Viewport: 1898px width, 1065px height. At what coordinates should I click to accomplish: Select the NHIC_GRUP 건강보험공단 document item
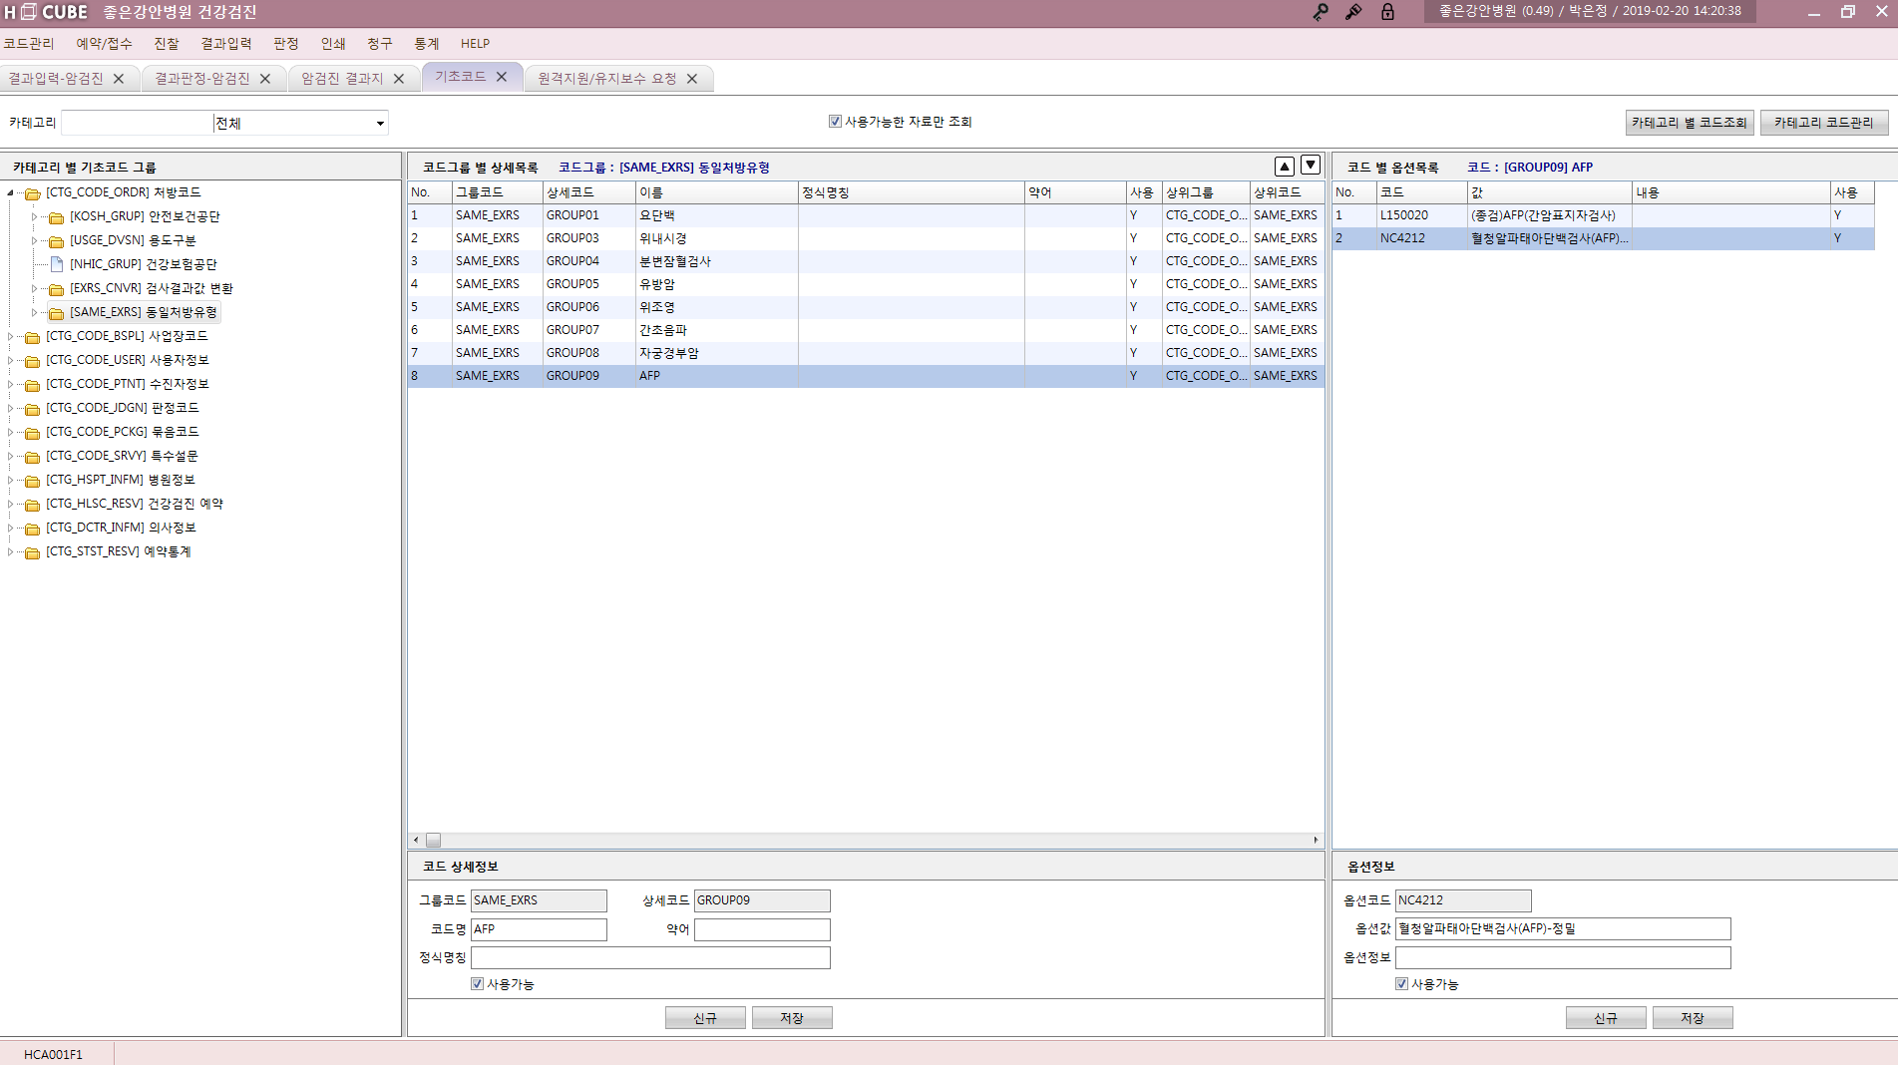143,264
